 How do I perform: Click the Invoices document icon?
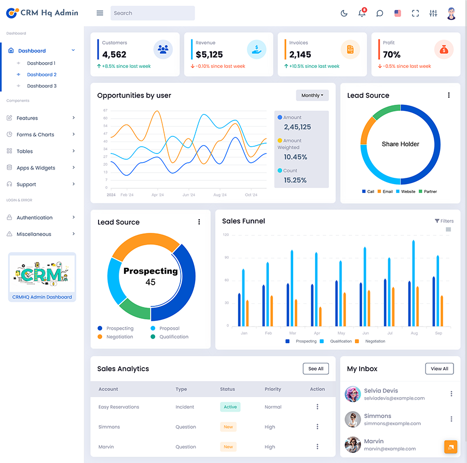click(350, 49)
